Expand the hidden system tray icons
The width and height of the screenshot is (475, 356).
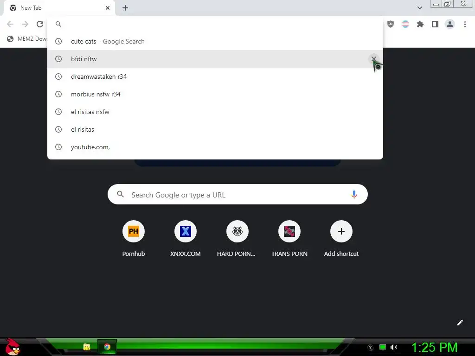[371, 348]
